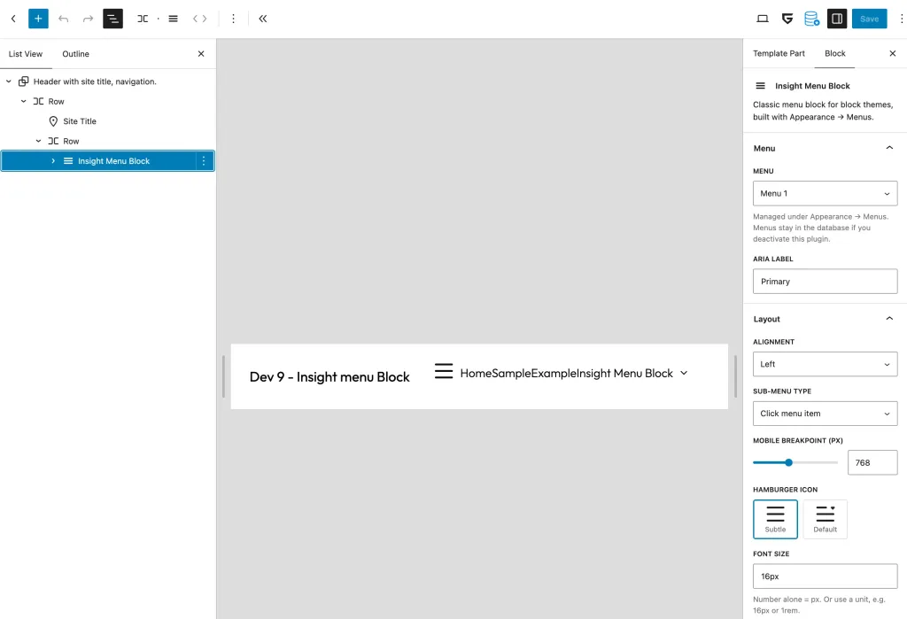Screen dimensions: 907x619
Task: Redo the last change
Action: pos(88,19)
